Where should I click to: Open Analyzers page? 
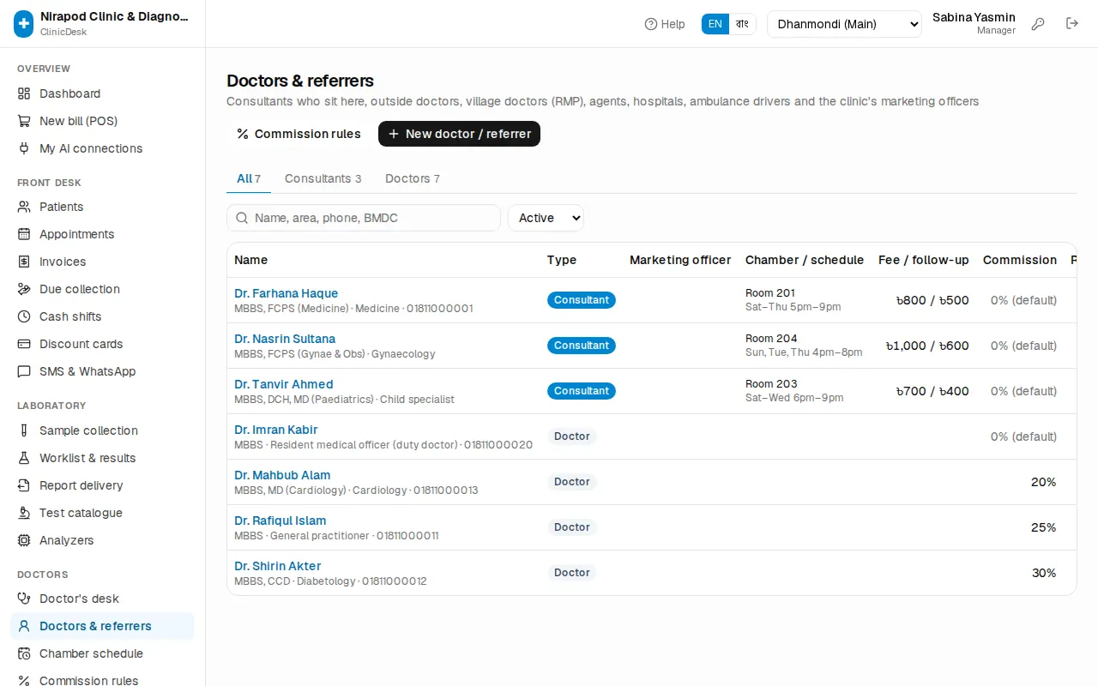(x=102, y=540)
